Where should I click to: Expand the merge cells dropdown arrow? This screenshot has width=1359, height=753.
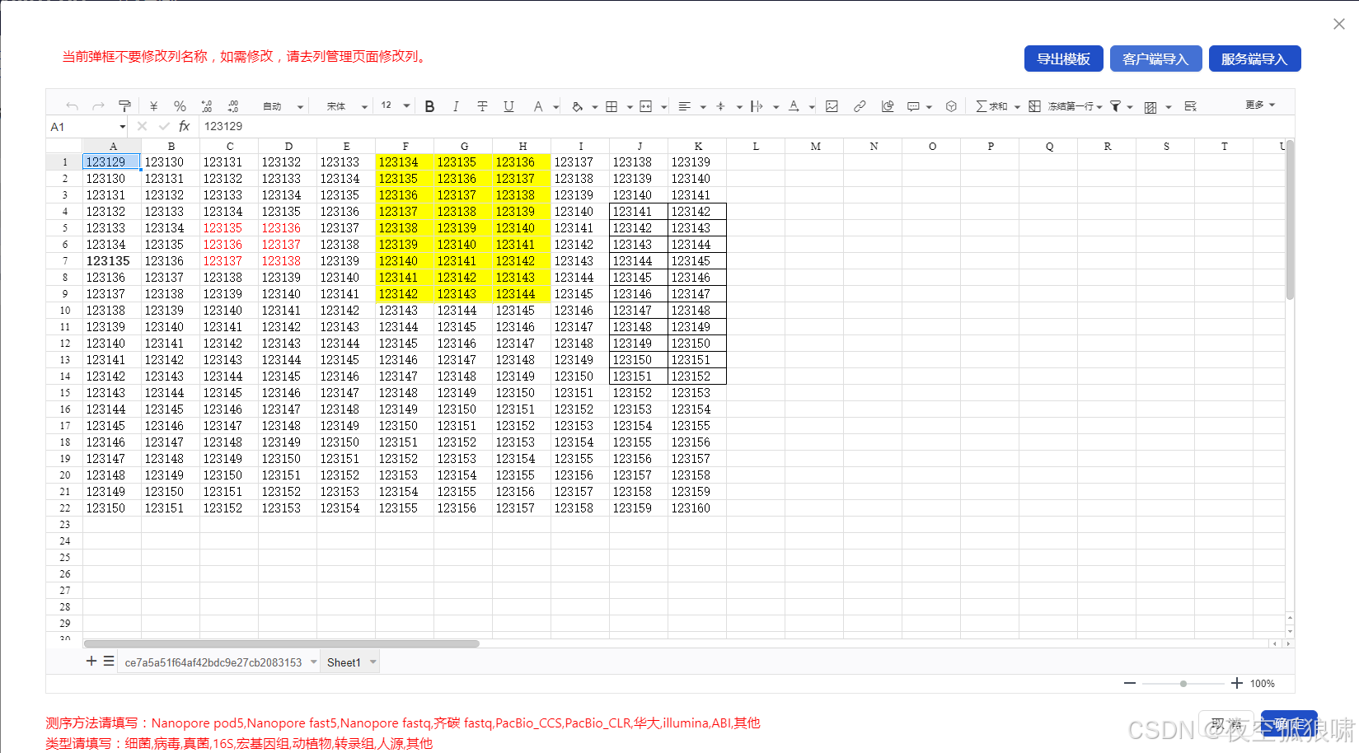663,107
